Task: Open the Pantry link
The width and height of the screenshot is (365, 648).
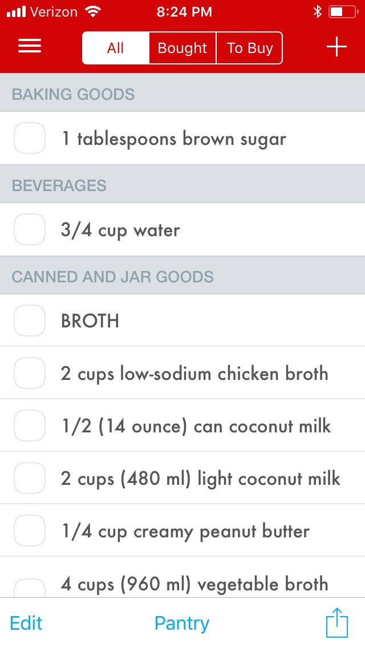Action: point(182,623)
